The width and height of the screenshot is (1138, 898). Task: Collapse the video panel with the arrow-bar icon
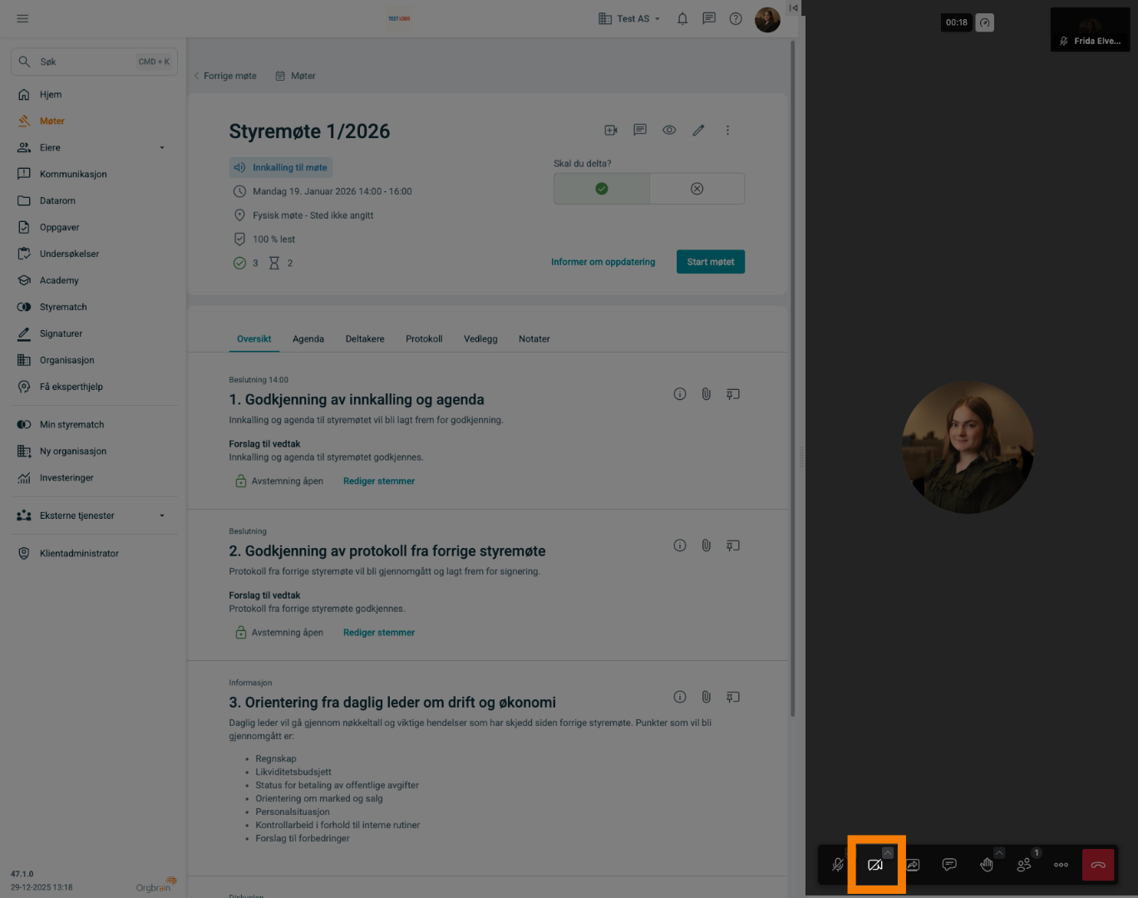(794, 8)
